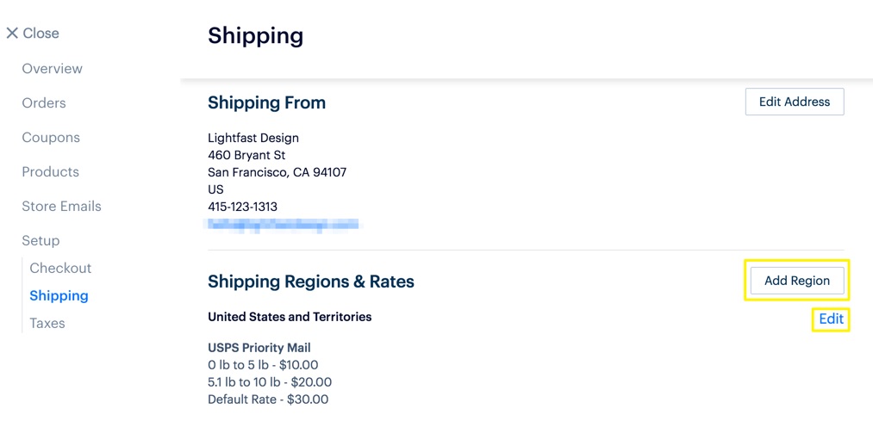Collapse the Setup section
This screenshot has width=873, height=421.
click(x=41, y=241)
